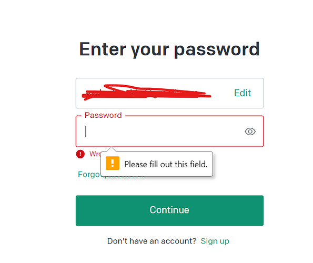The height and width of the screenshot is (263, 313).
Task: Click the tooltip's pointer arrow below password field
Action: [112, 149]
